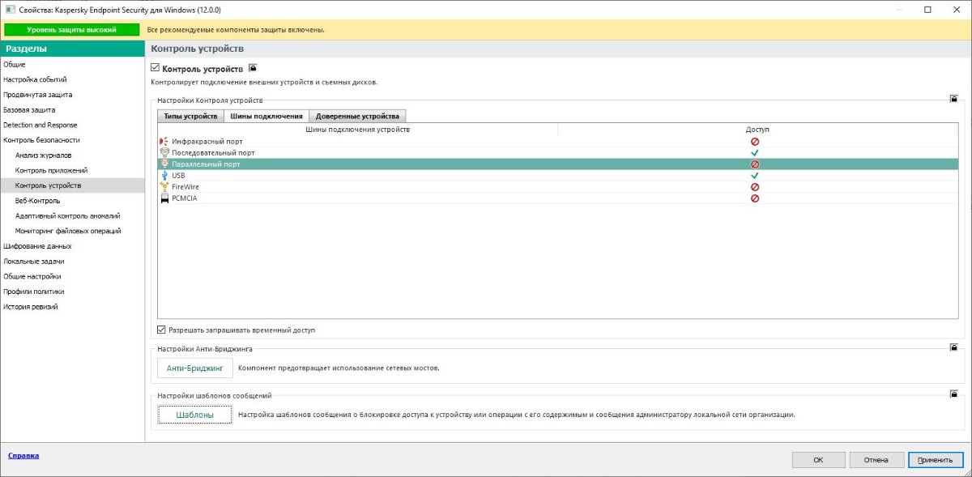
Task: Open Контроль приложений subsection
Action: pyautogui.click(x=51, y=170)
